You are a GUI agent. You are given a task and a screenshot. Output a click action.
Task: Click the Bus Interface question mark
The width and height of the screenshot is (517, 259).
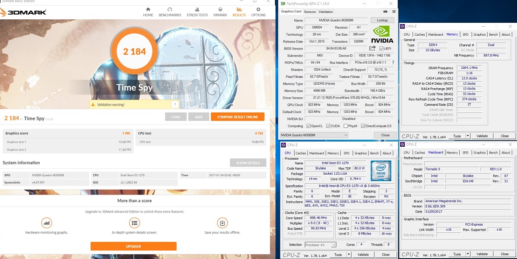click(392, 62)
